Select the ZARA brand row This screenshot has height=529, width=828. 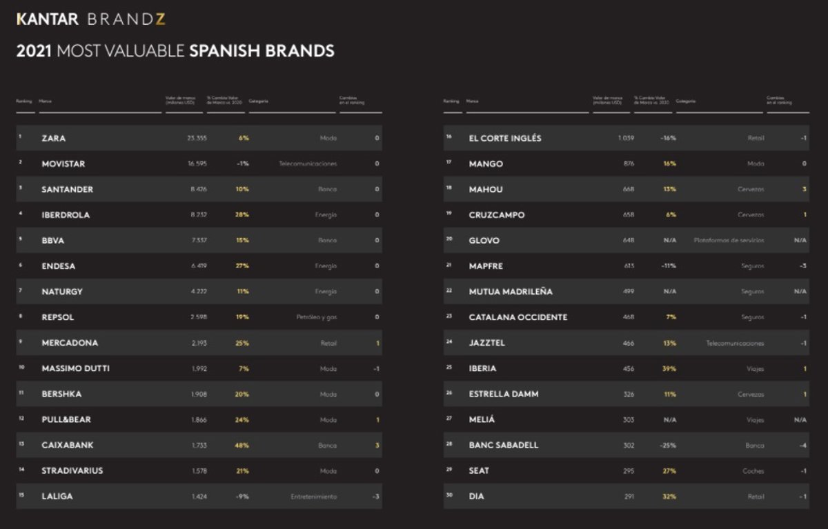(x=199, y=138)
